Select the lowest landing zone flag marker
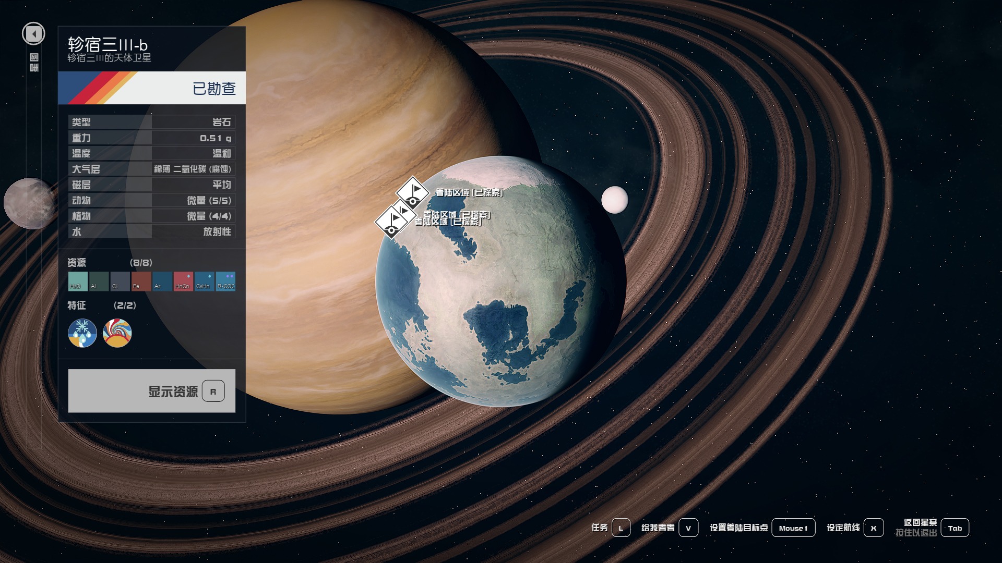1002x563 pixels. [x=391, y=222]
